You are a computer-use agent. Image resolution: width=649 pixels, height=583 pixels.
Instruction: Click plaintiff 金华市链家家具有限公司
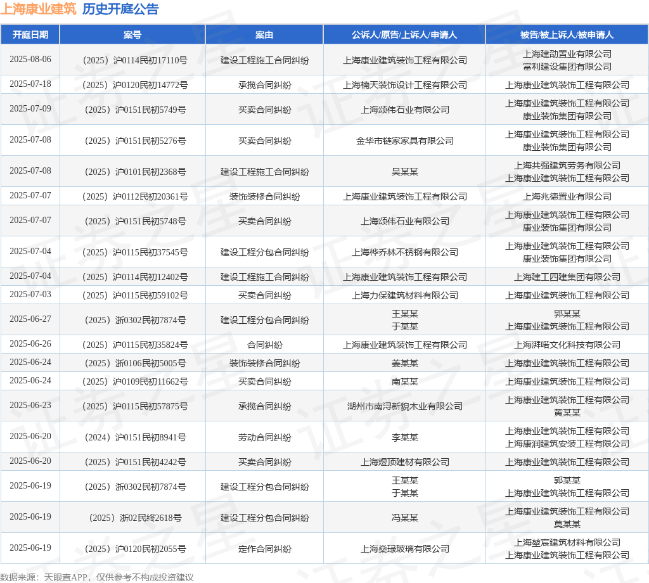(x=405, y=141)
